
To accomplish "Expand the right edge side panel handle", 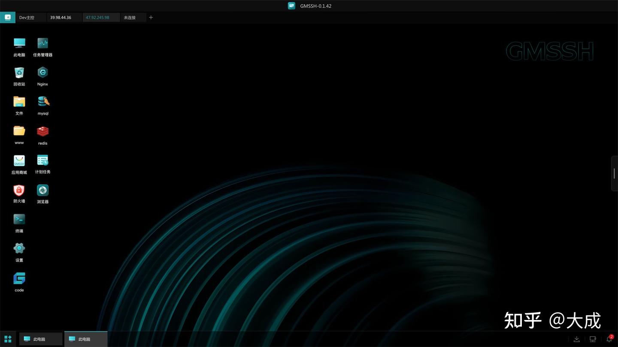I will coord(615,173).
